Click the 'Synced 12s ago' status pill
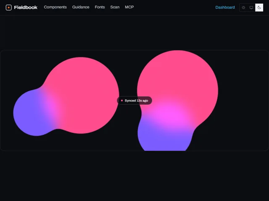This screenshot has width=269, height=201. tap(134, 100)
